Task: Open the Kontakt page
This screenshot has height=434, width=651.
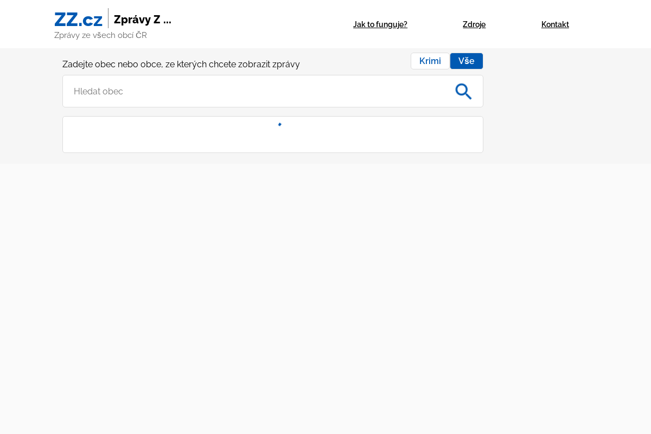Action: click(555, 24)
